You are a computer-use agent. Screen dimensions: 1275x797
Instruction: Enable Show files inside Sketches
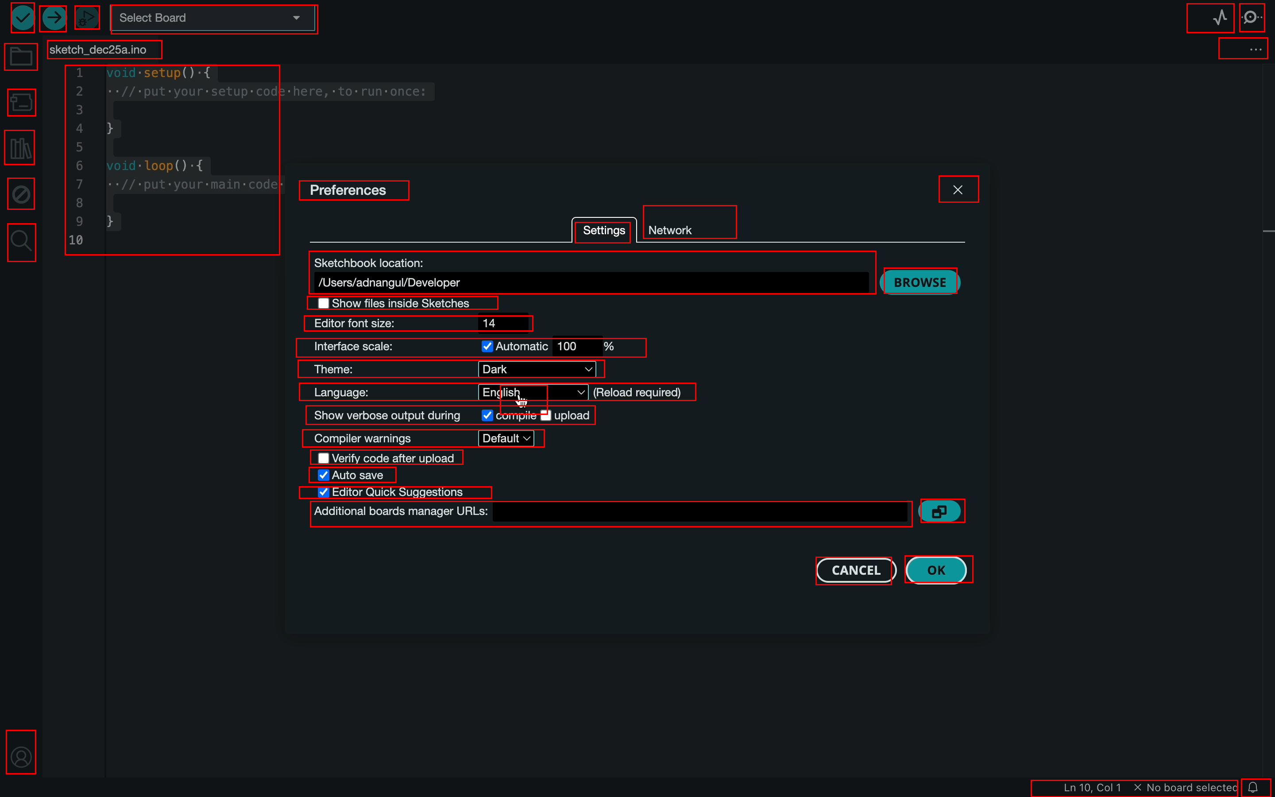pyautogui.click(x=324, y=303)
